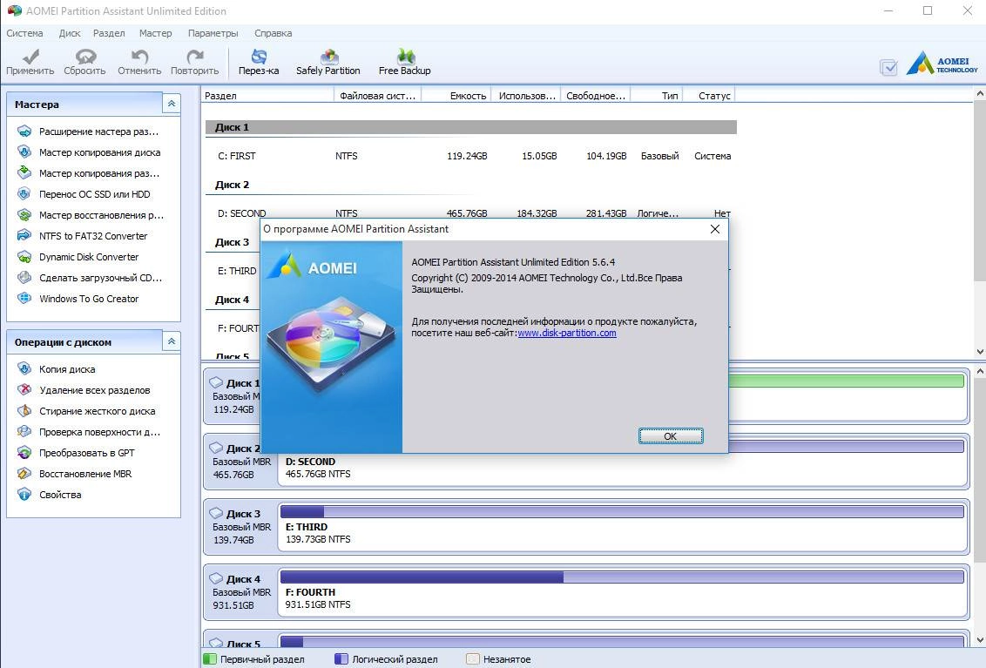Click the Свободное column header

[596, 96]
